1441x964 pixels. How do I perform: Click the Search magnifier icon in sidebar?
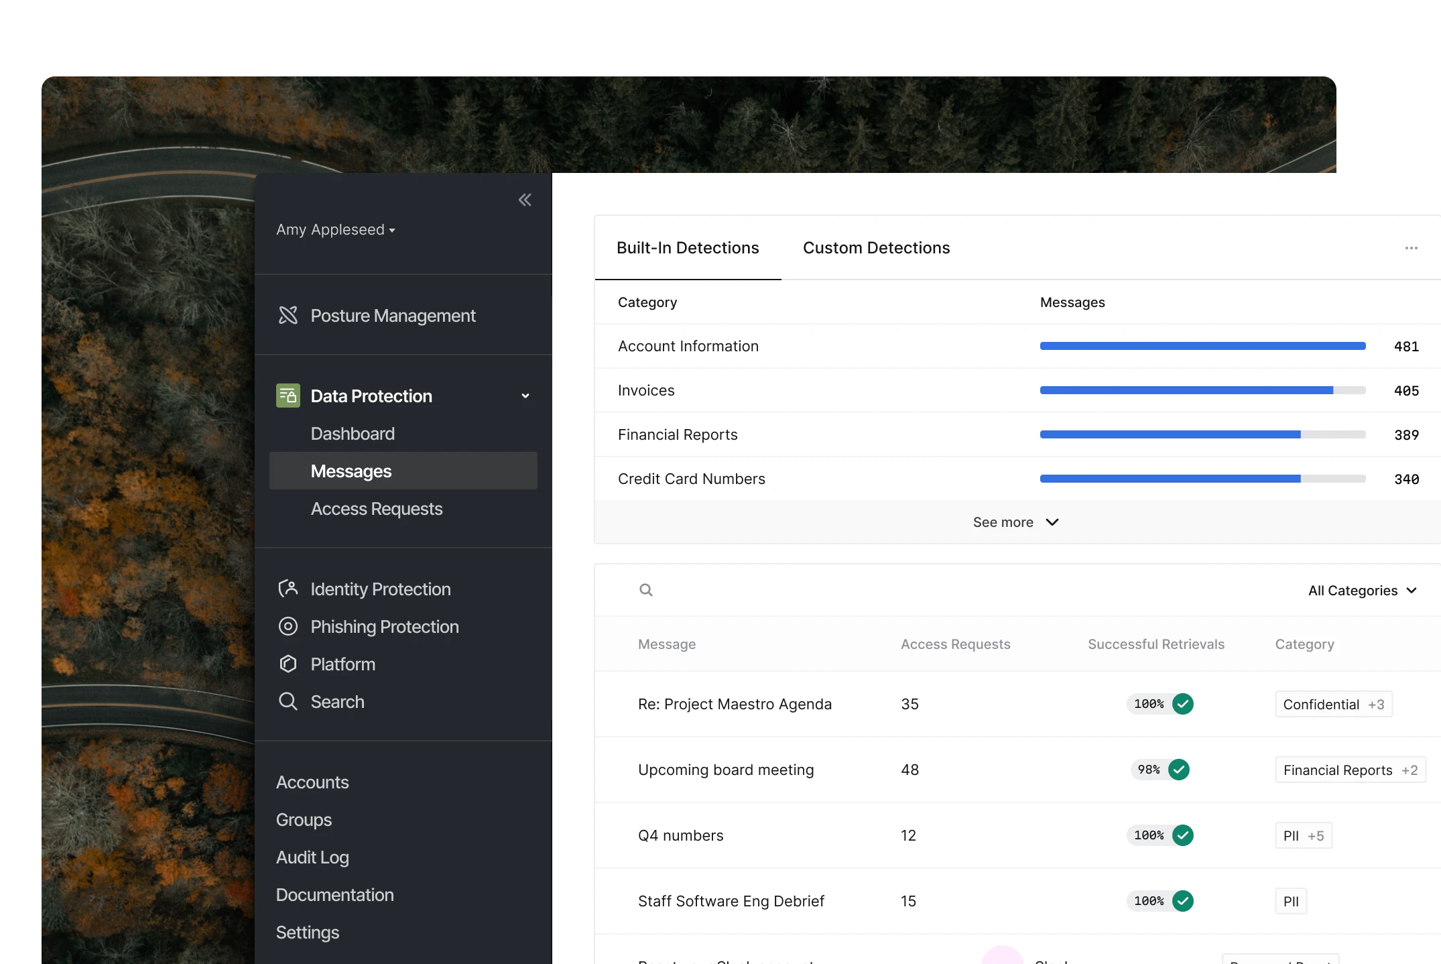(288, 701)
